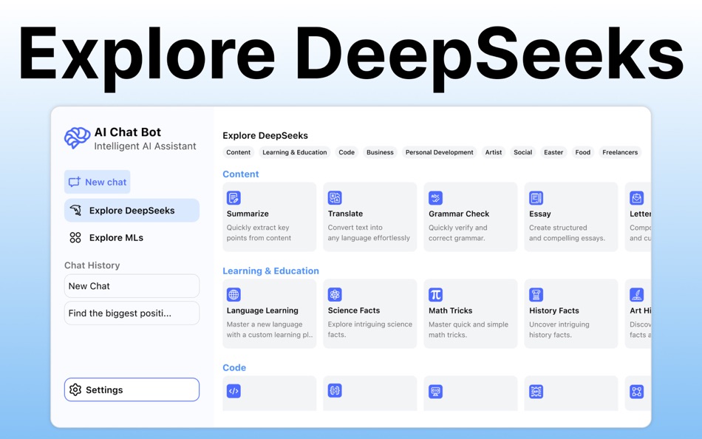The width and height of the screenshot is (702, 439).
Task: Click the Language Learning globe icon
Action: click(234, 294)
